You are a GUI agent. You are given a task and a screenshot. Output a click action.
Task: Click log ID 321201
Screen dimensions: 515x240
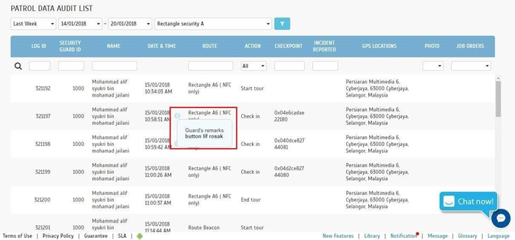tap(42, 228)
